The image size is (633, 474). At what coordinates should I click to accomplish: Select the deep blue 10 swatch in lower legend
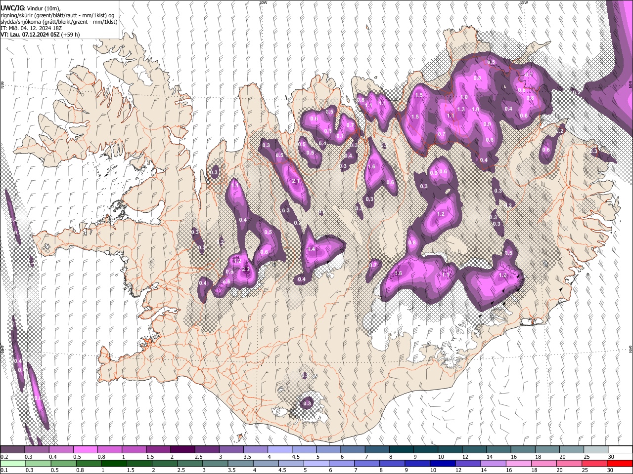click(x=443, y=463)
